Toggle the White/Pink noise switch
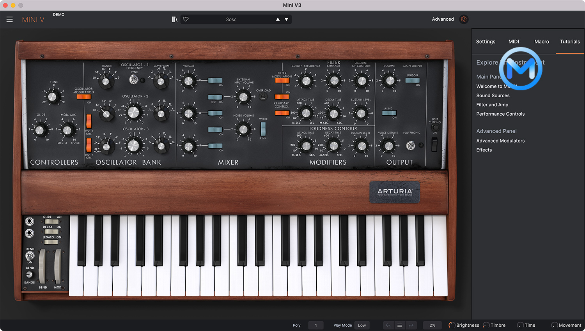The width and height of the screenshot is (585, 331). coord(263,129)
